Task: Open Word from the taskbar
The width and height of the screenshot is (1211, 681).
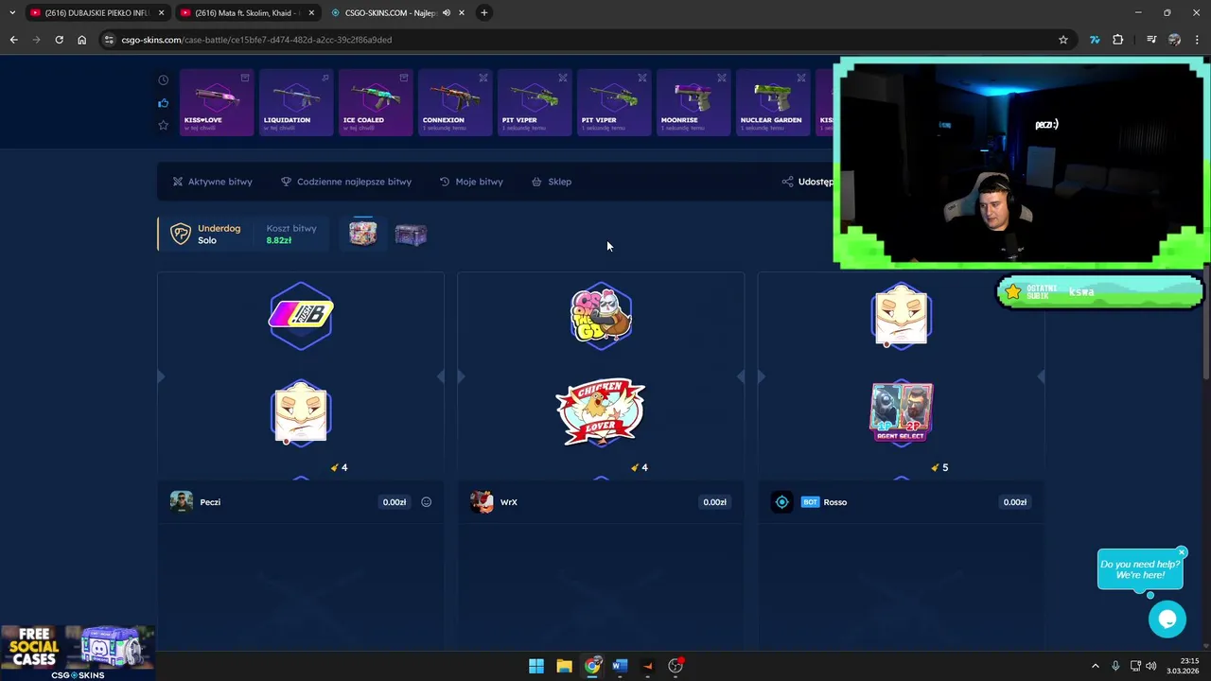Action: pyautogui.click(x=620, y=666)
